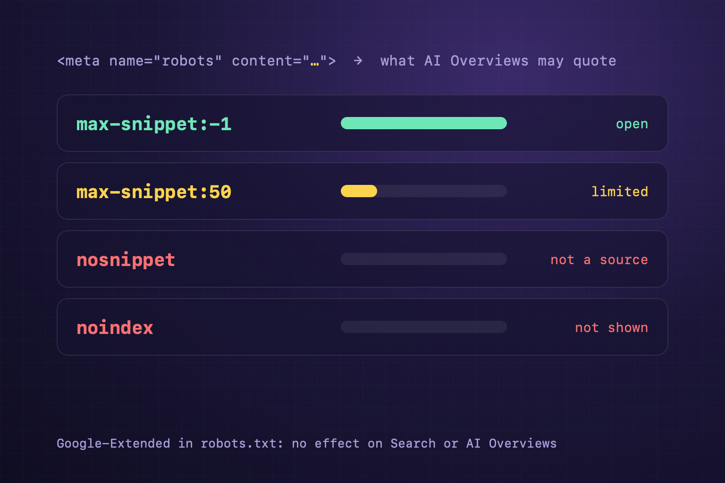Click the "limited" status text
This screenshot has height=483, width=725.
[620, 192]
